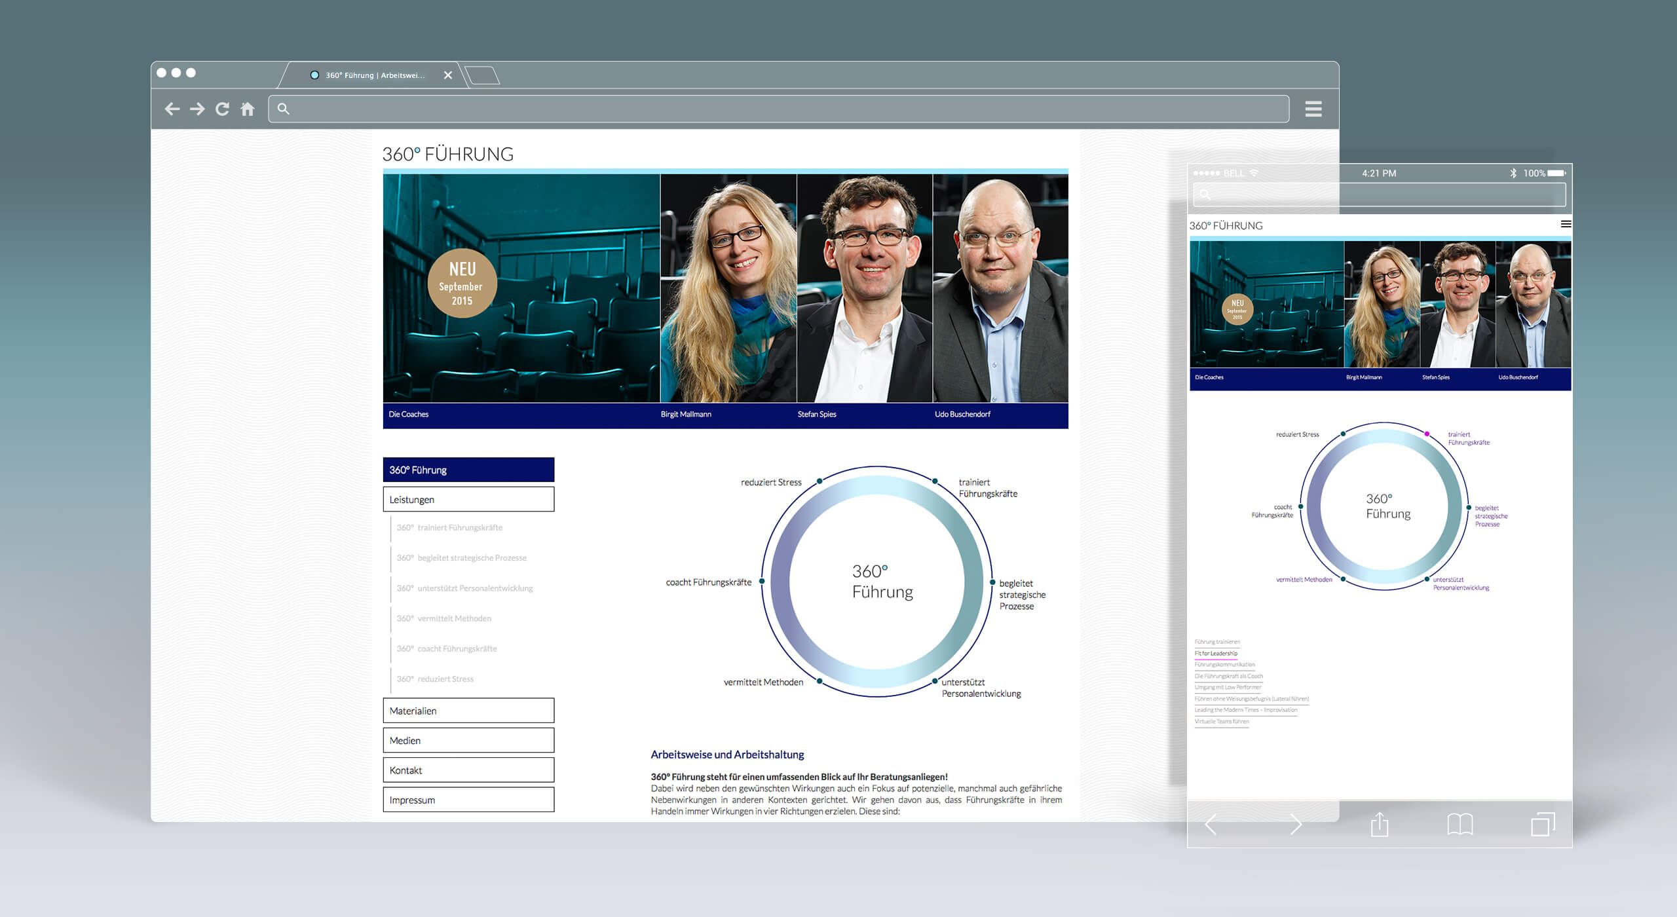Open the Kontakt menu item

click(468, 770)
